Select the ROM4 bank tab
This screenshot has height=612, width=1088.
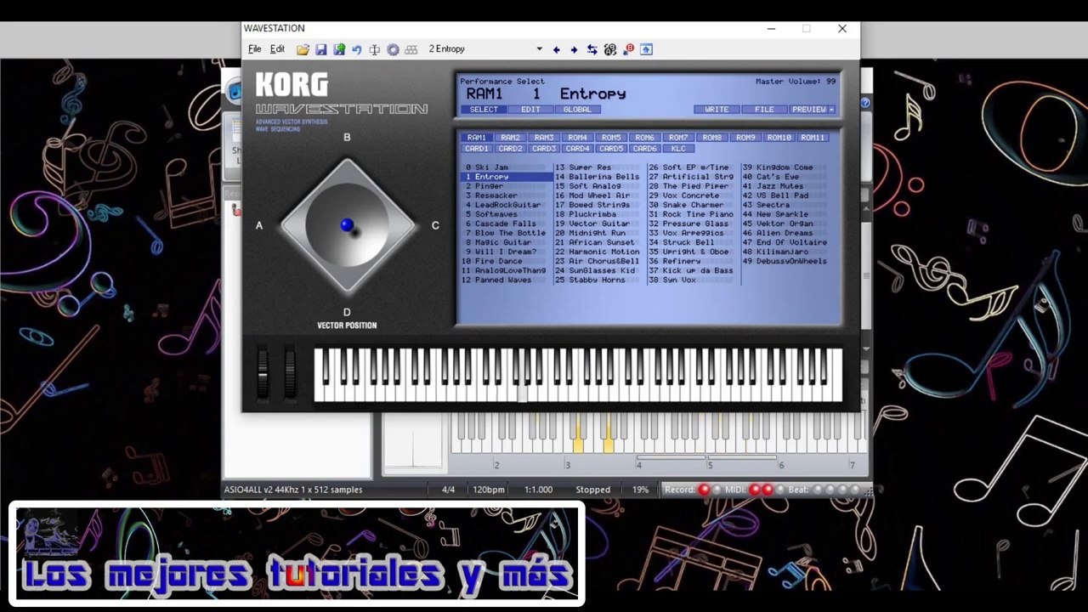coord(577,138)
